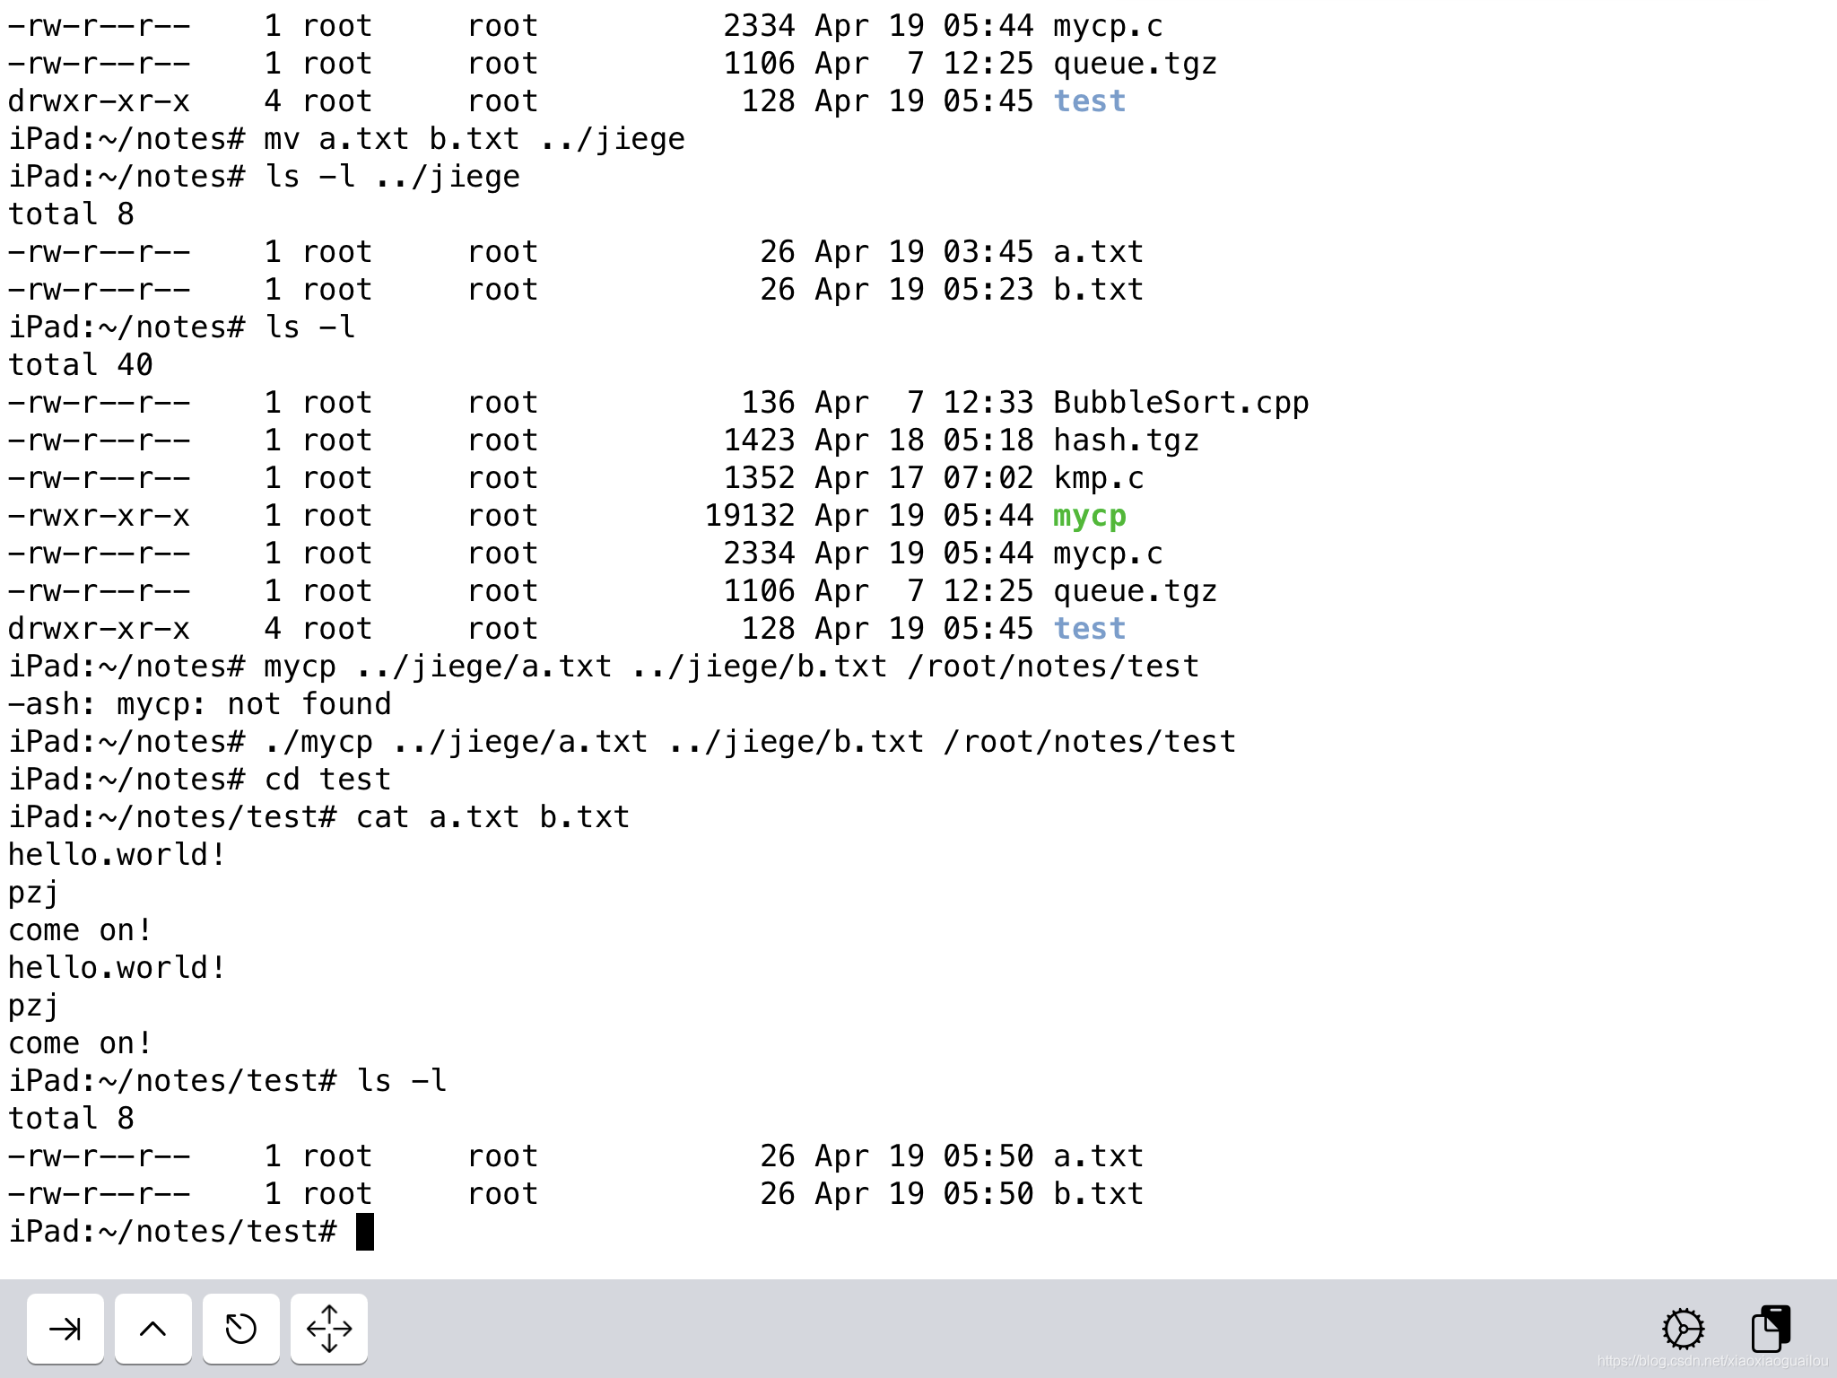Click the second 'come on!' output line
1837x1378 pixels.
(x=81, y=1043)
